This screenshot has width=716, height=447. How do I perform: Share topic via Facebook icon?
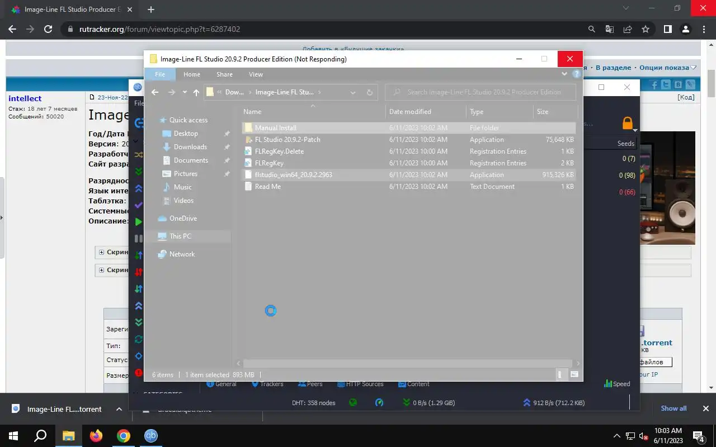tap(653, 85)
